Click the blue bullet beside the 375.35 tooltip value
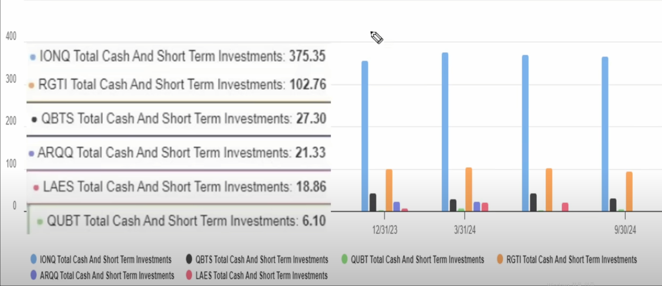Image resolution: width=662 pixels, height=286 pixels. pyautogui.click(x=33, y=57)
